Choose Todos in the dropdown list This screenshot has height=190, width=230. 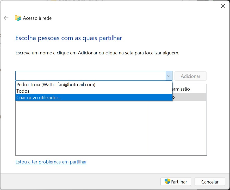[x=23, y=91]
